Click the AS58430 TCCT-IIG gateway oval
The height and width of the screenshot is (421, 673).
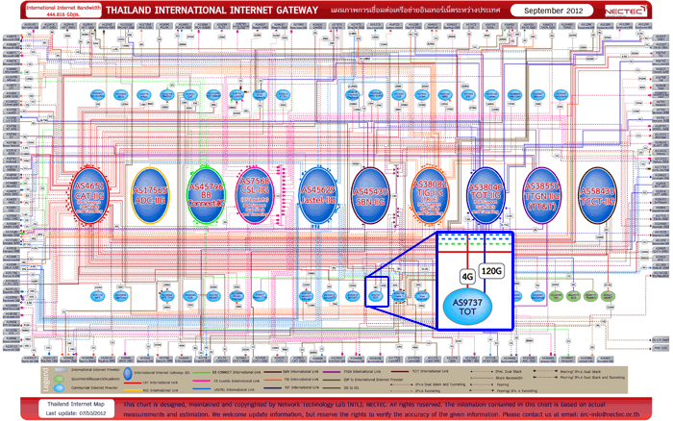point(597,196)
